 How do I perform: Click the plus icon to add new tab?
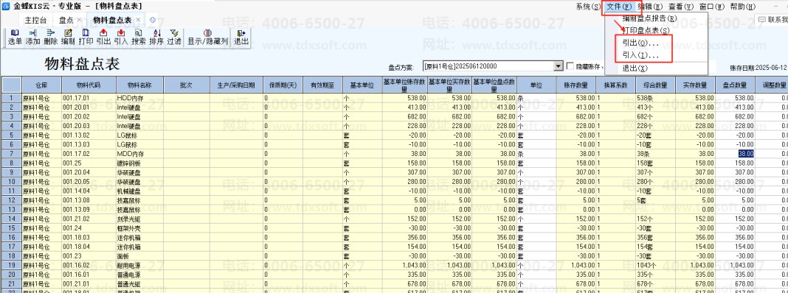[153, 20]
